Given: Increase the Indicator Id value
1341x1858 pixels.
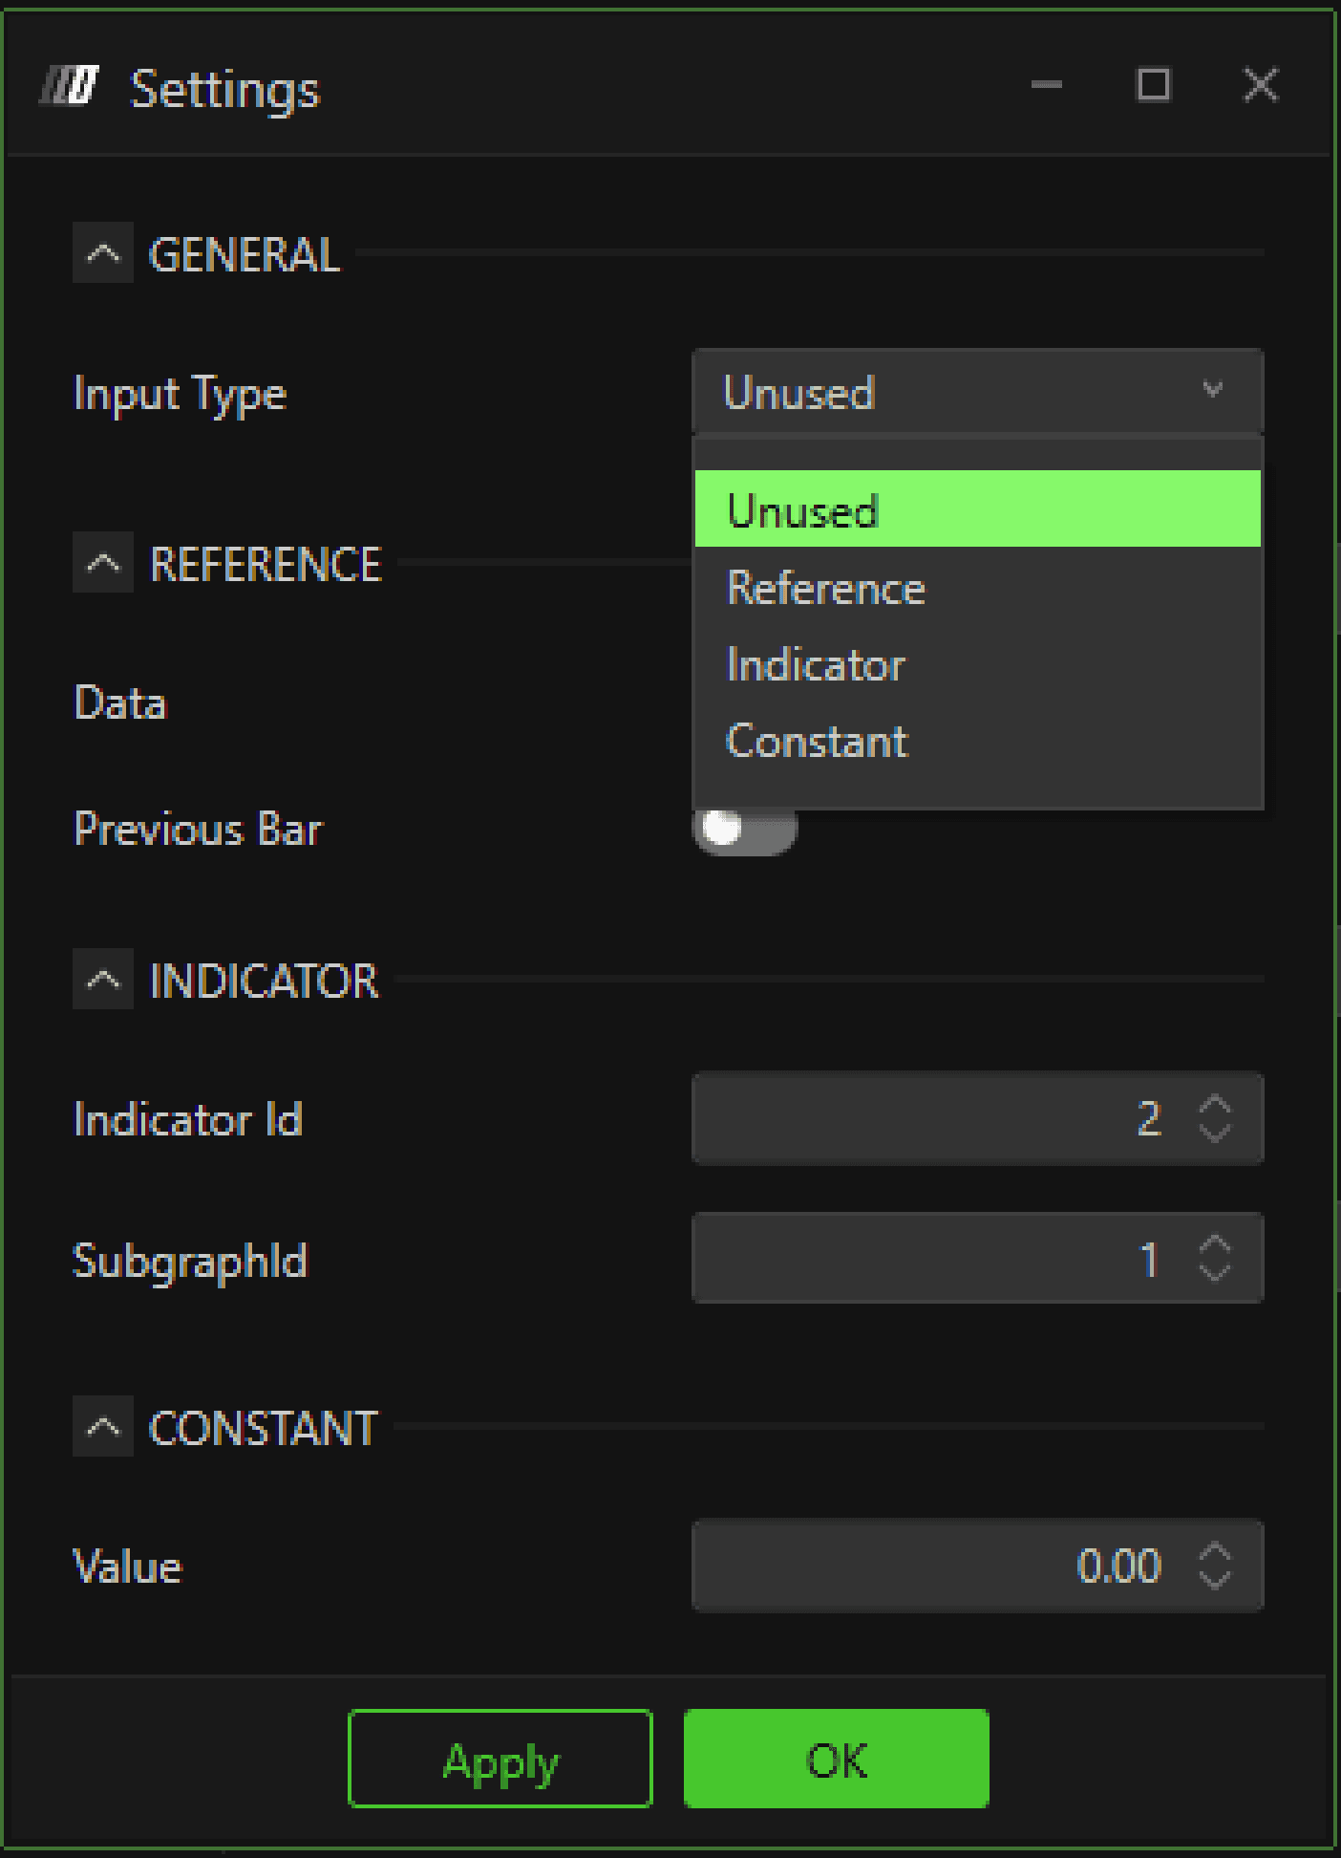Looking at the screenshot, I should (x=1215, y=1105).
